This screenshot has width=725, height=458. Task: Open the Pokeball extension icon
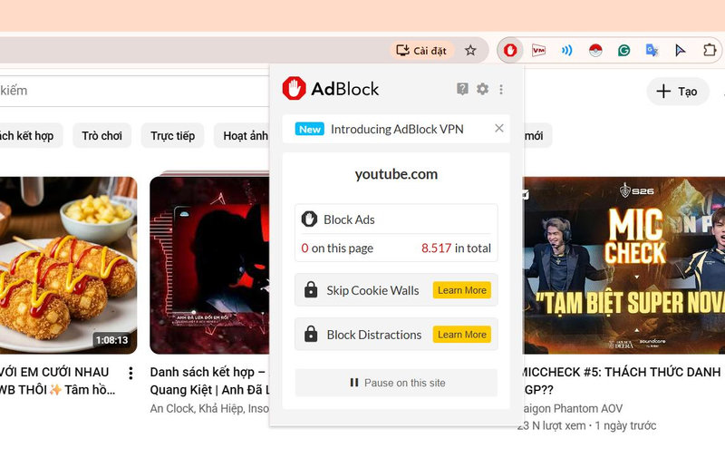pos(595,50)
